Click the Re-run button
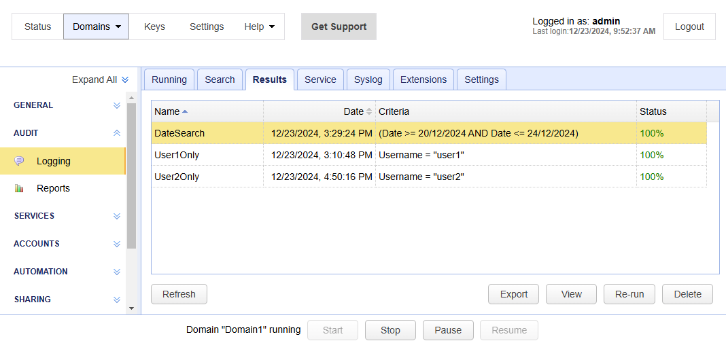The height and width of the screenshot is (343, 726). (x=629, y=294)
